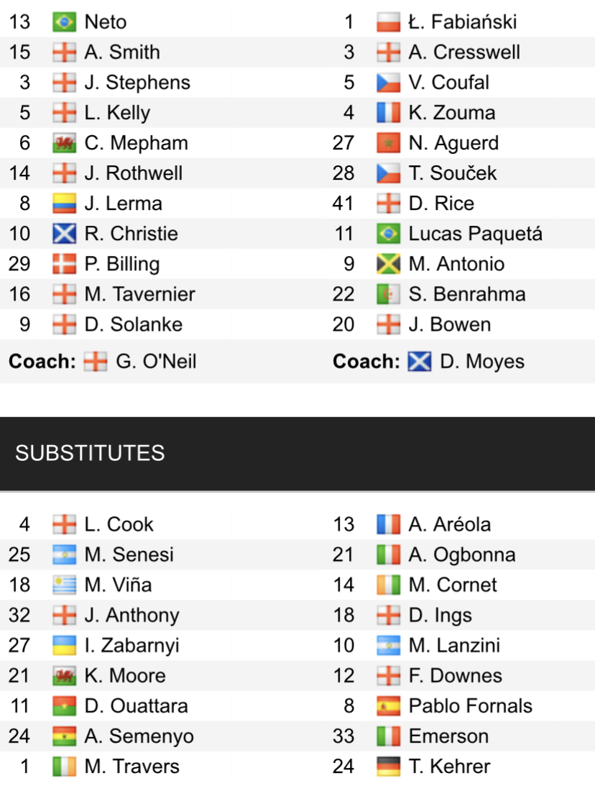Open coach D. Moyes's profile
Image resolution: width=595 pixels, height=791 pixels.
481,361
